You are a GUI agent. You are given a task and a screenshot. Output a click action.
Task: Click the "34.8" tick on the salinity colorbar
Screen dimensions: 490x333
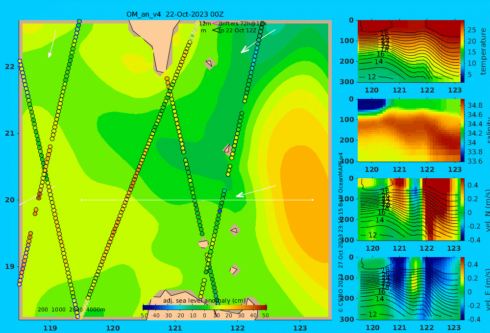(x=474, y=105)
